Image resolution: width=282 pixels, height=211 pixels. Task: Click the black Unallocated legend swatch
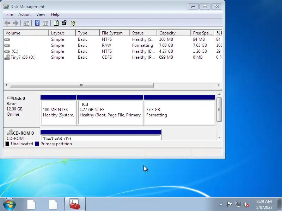7,144
